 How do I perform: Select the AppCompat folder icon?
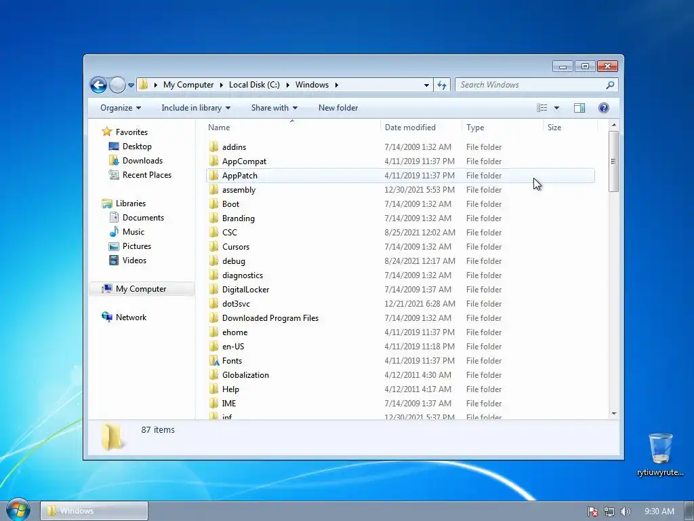point(213,161)
